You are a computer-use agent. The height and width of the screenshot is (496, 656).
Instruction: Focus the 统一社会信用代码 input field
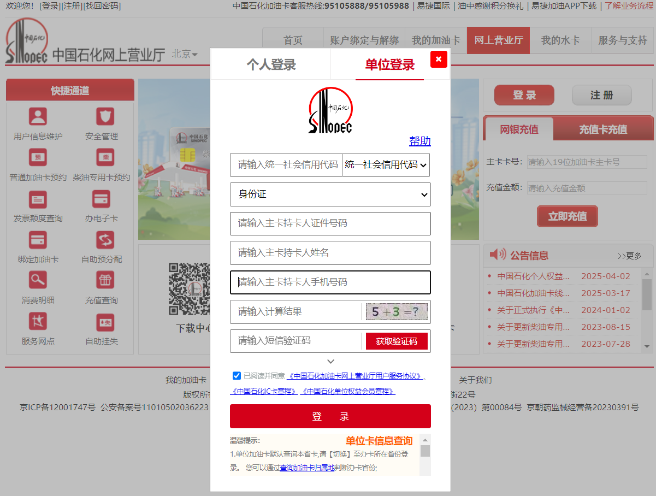pos(286,165)
